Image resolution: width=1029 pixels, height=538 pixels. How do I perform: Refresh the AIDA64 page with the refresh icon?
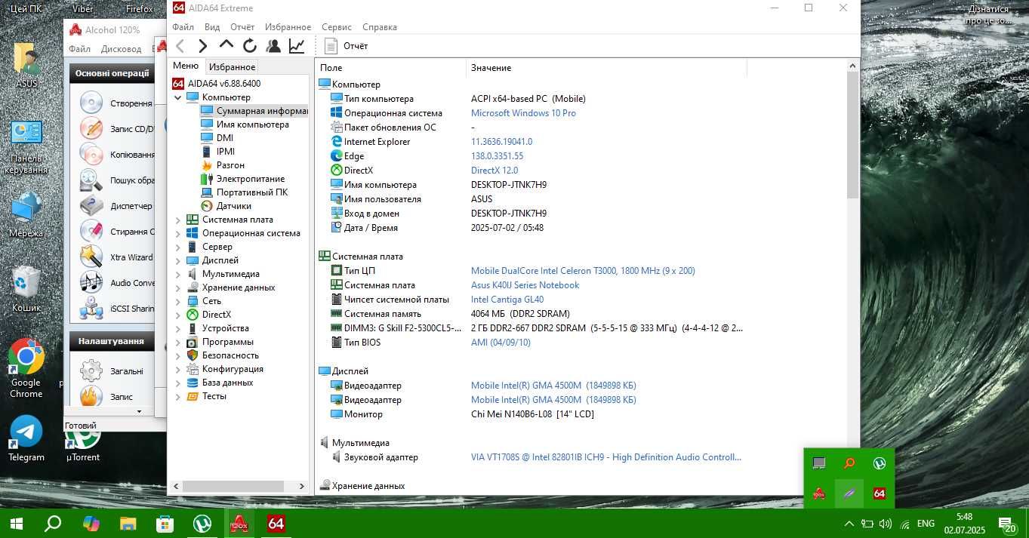coord(250,46)
